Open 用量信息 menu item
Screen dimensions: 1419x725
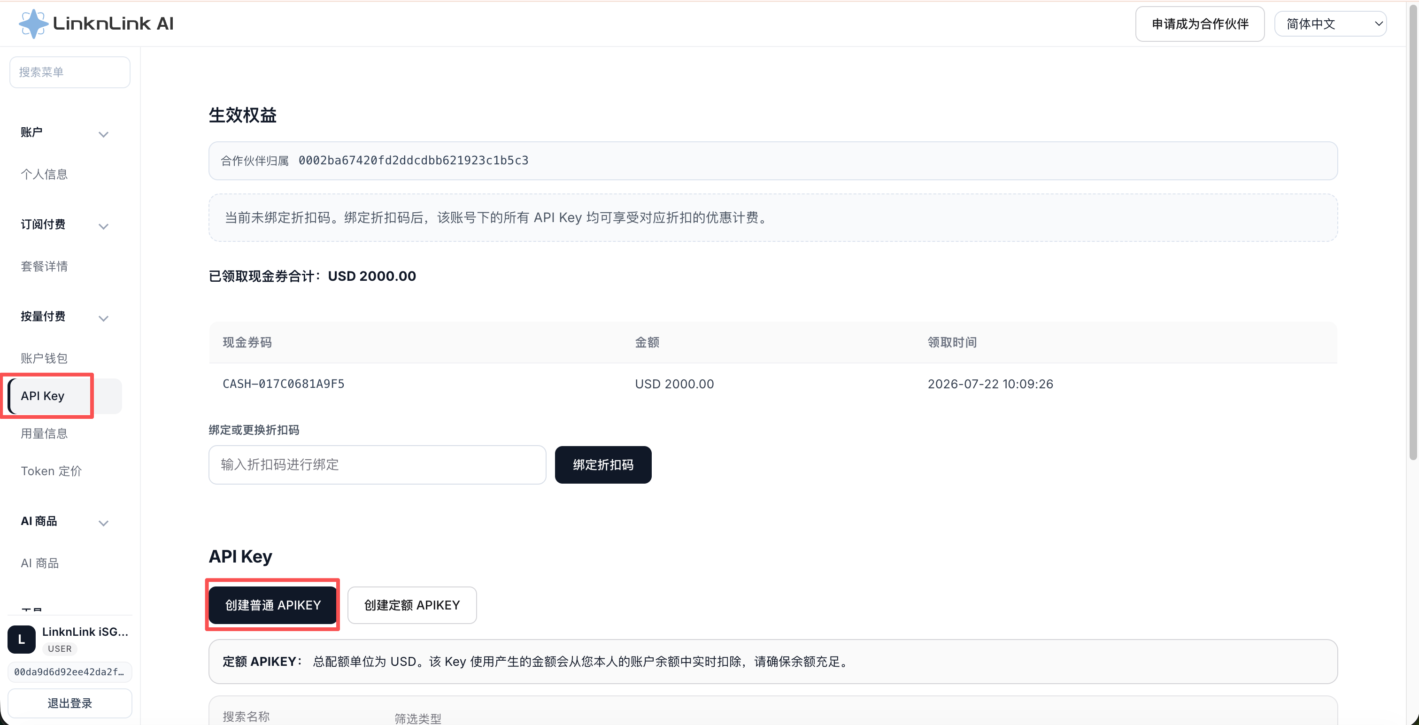(44, 433)
